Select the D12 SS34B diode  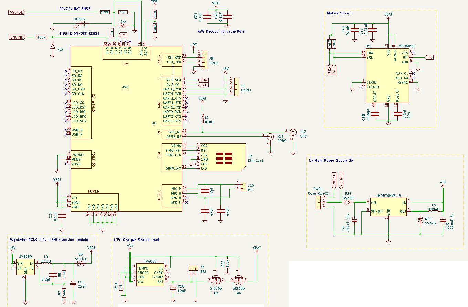(x=420, y=220)
